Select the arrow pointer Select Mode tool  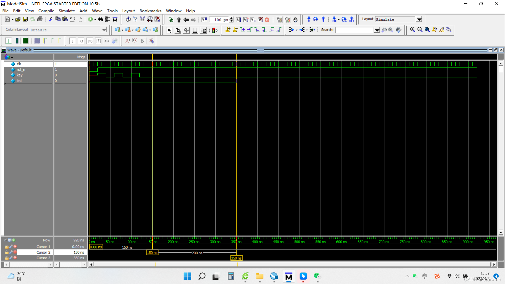point(169,30)
